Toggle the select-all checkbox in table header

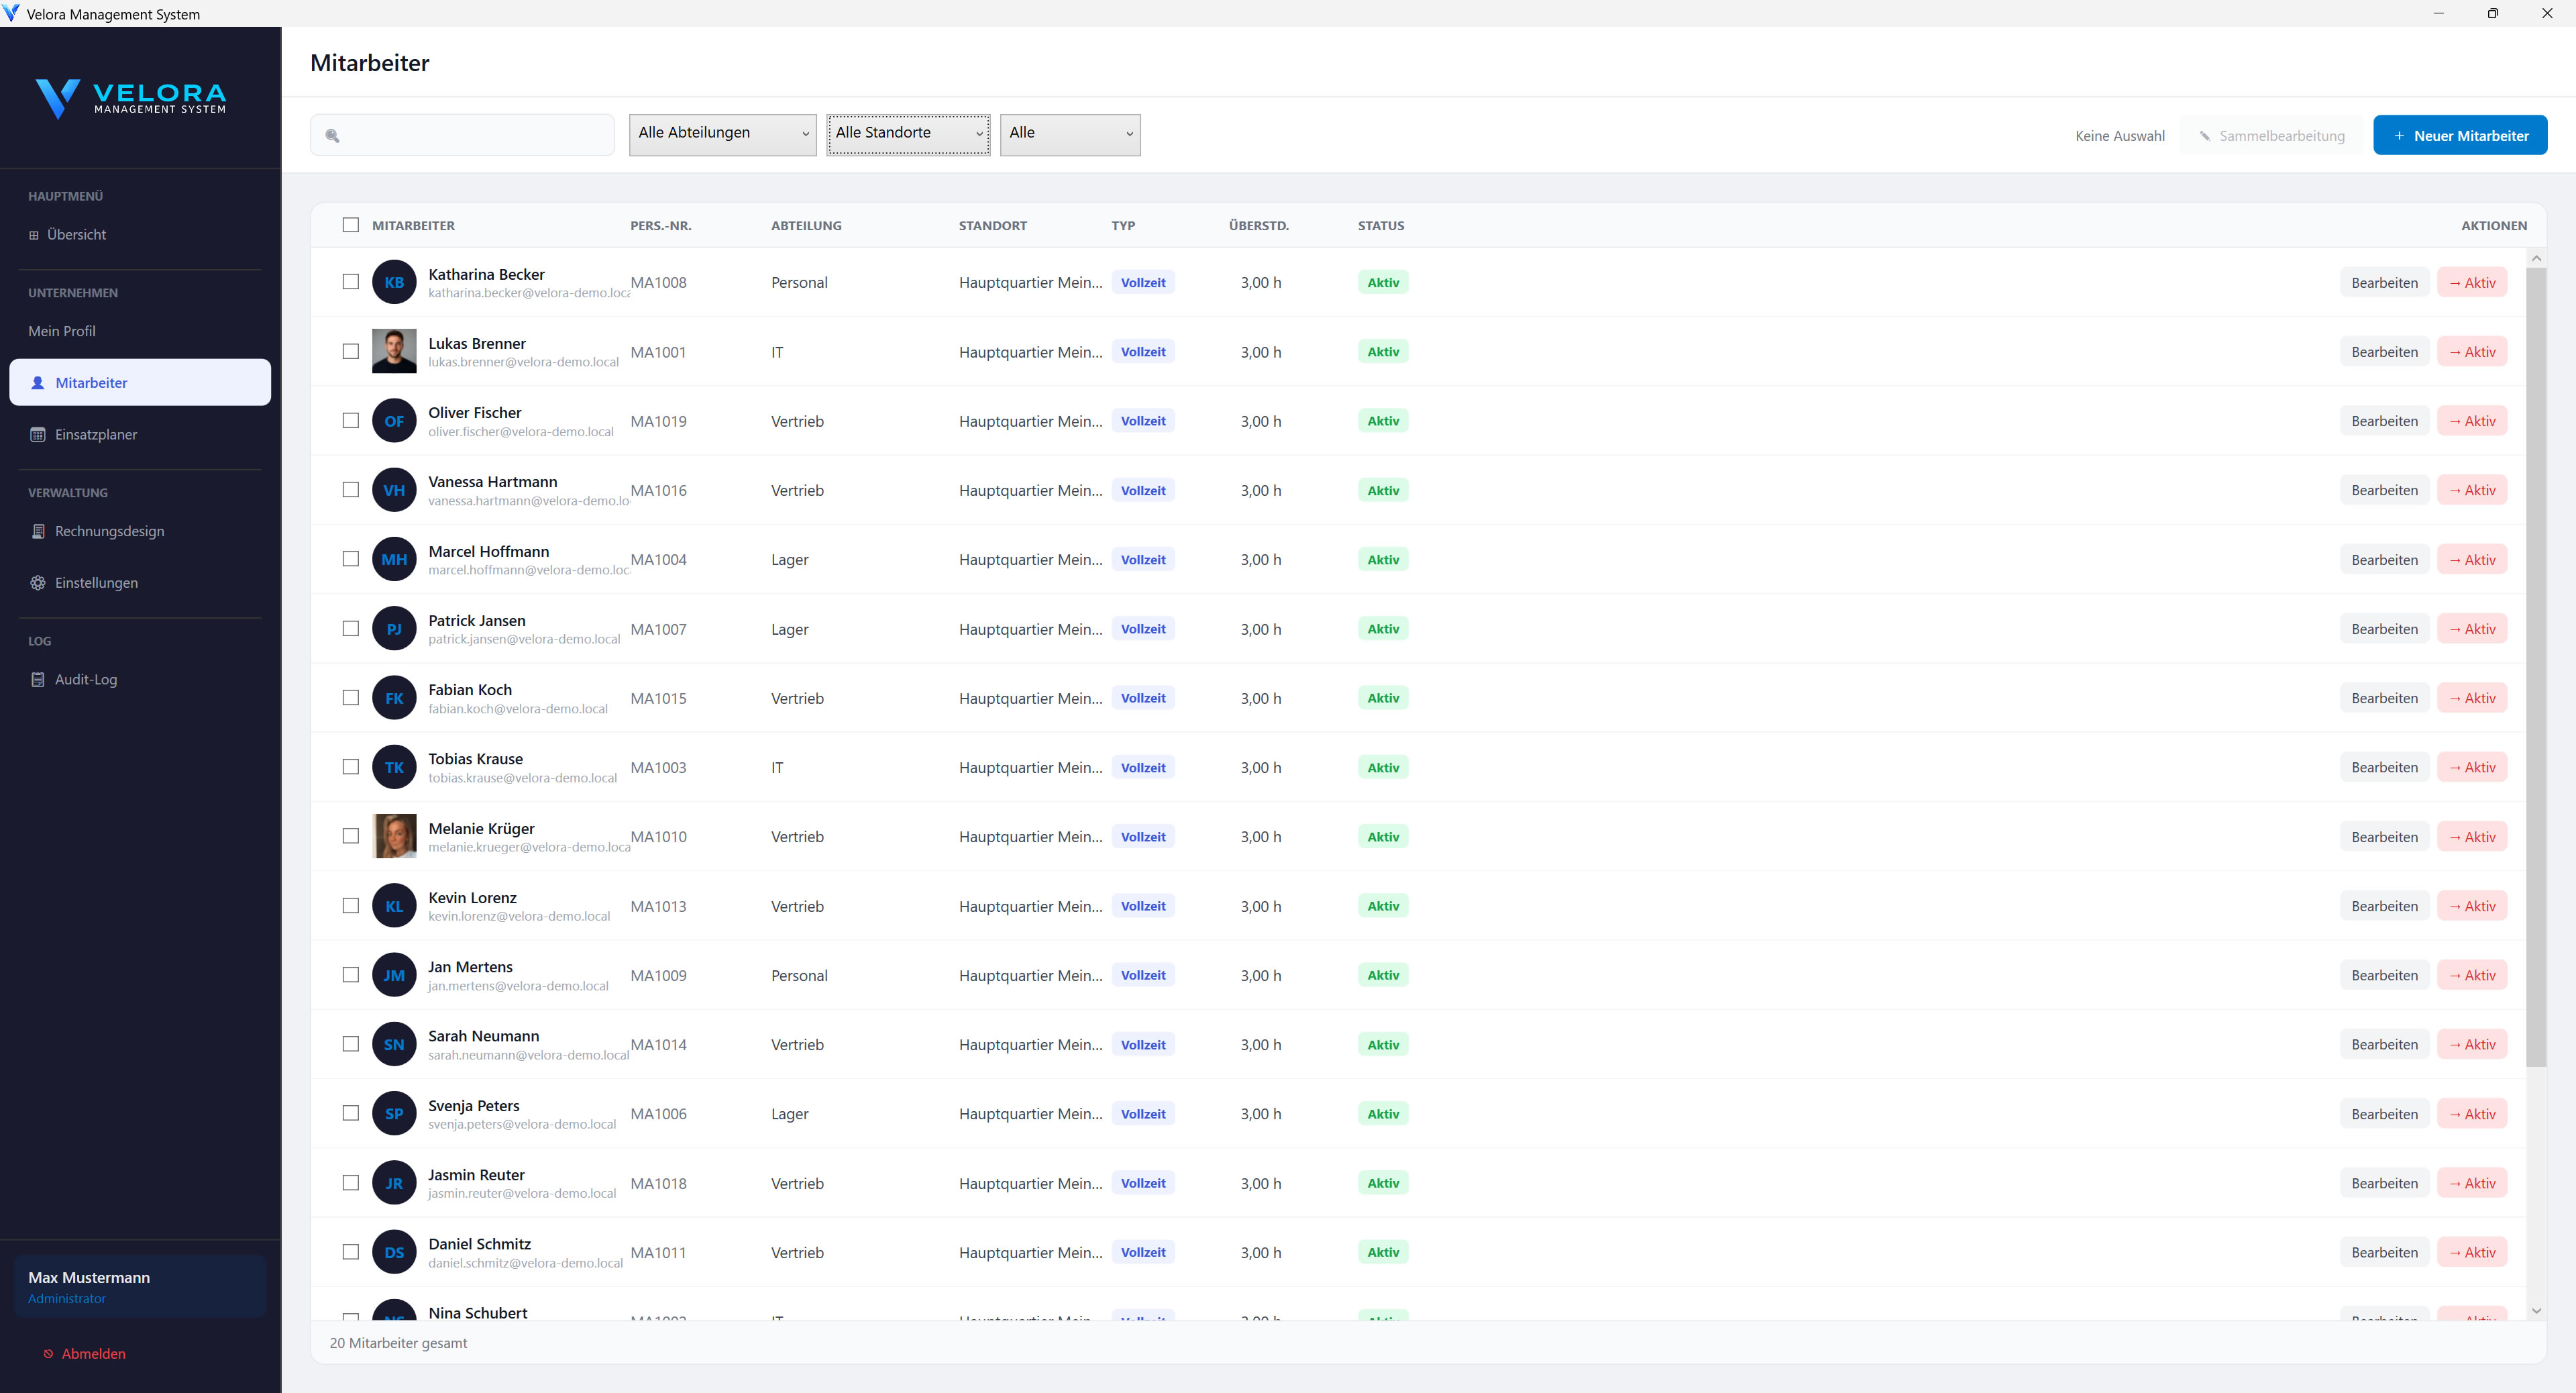tap(351, 225)
